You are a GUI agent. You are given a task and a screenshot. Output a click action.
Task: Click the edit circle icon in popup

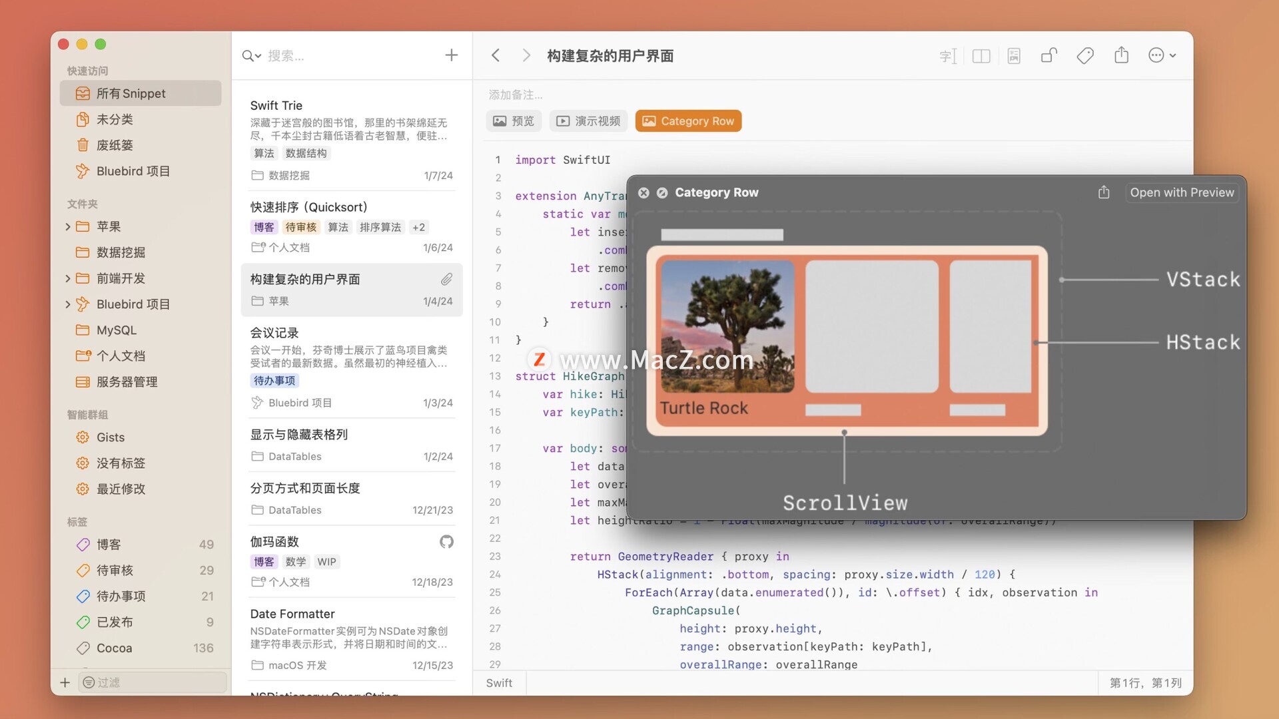[x=662, y=192]
